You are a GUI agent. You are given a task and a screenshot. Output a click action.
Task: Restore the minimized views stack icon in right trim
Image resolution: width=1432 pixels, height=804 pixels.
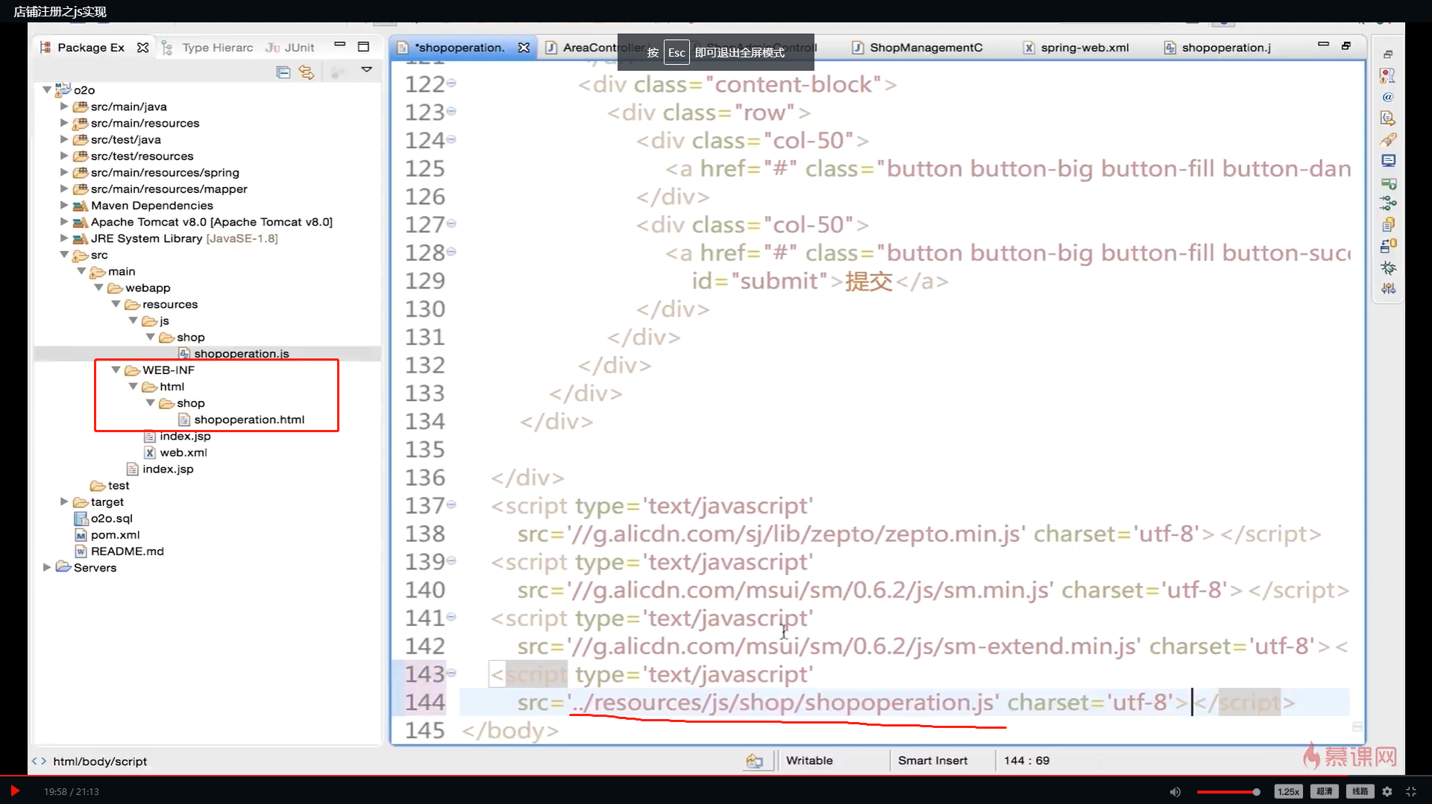[1388, 54]
